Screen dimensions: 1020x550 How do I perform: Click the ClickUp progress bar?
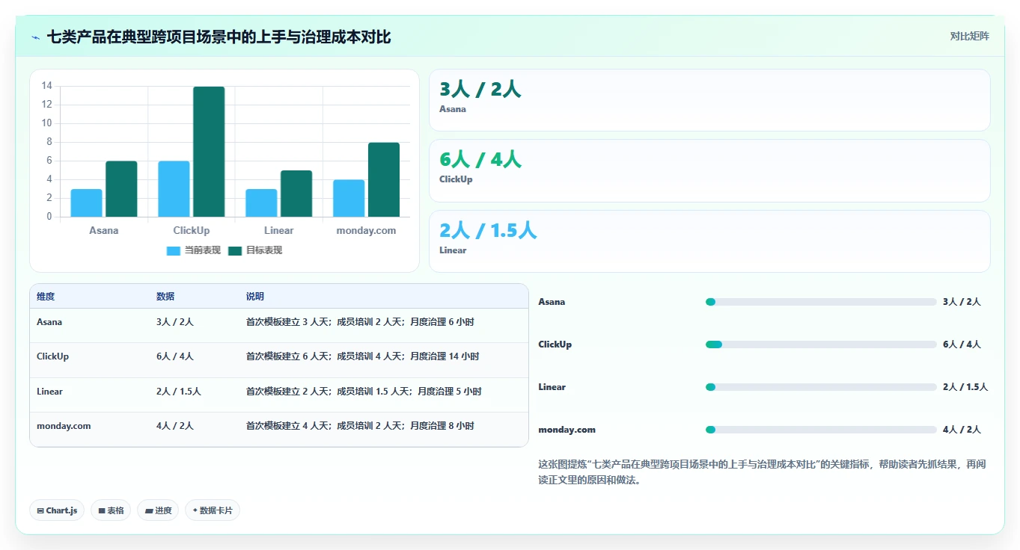point(821,344)
